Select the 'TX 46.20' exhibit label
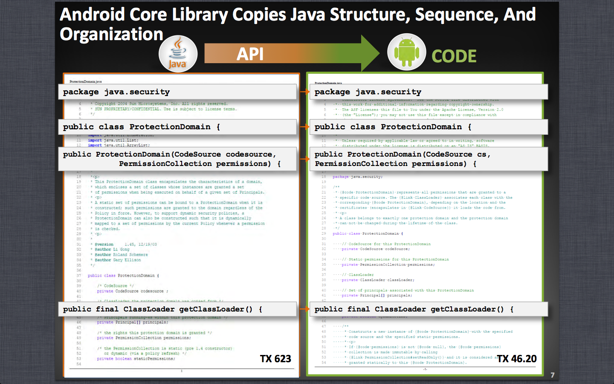Screen dimensions: 614x384 pyautogui.click(x=517, y=359)
